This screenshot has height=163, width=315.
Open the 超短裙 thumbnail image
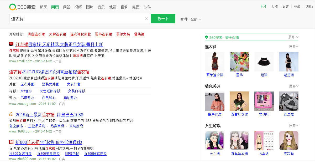(289, 62)
